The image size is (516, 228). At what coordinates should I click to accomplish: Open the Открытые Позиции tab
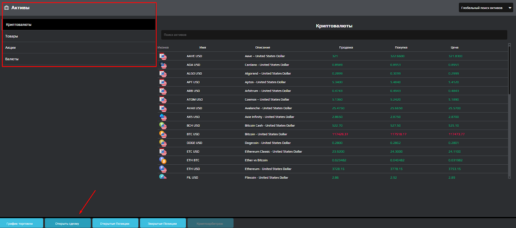pyautogui.click(x=115, y=223)
